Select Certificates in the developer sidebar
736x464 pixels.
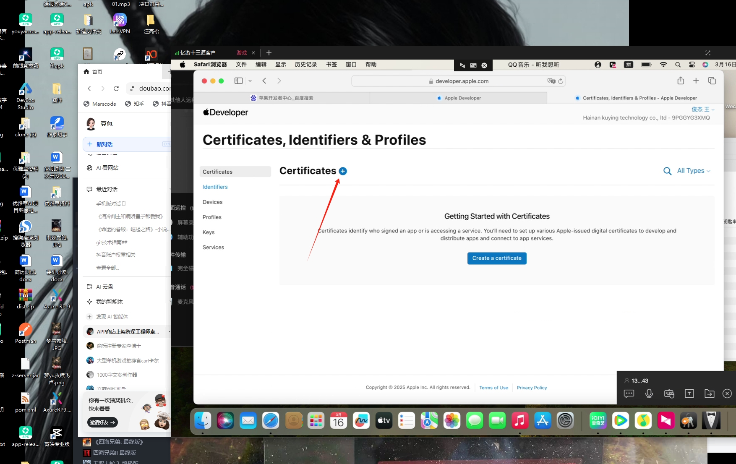235,172
